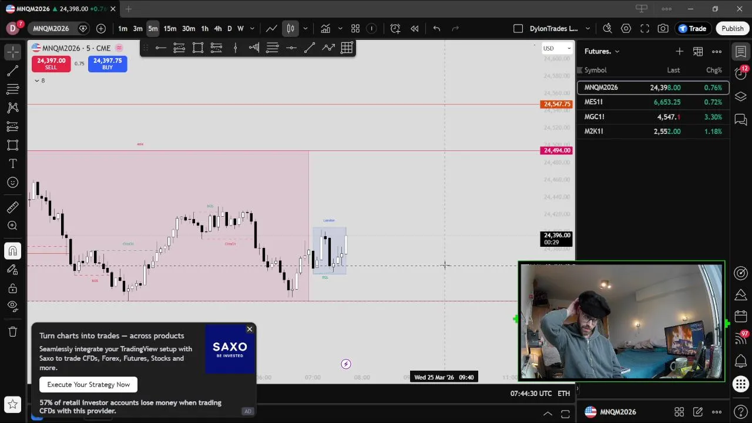
Task: Take a chart snapshot with the camera icon
Action: coord(663,28)
